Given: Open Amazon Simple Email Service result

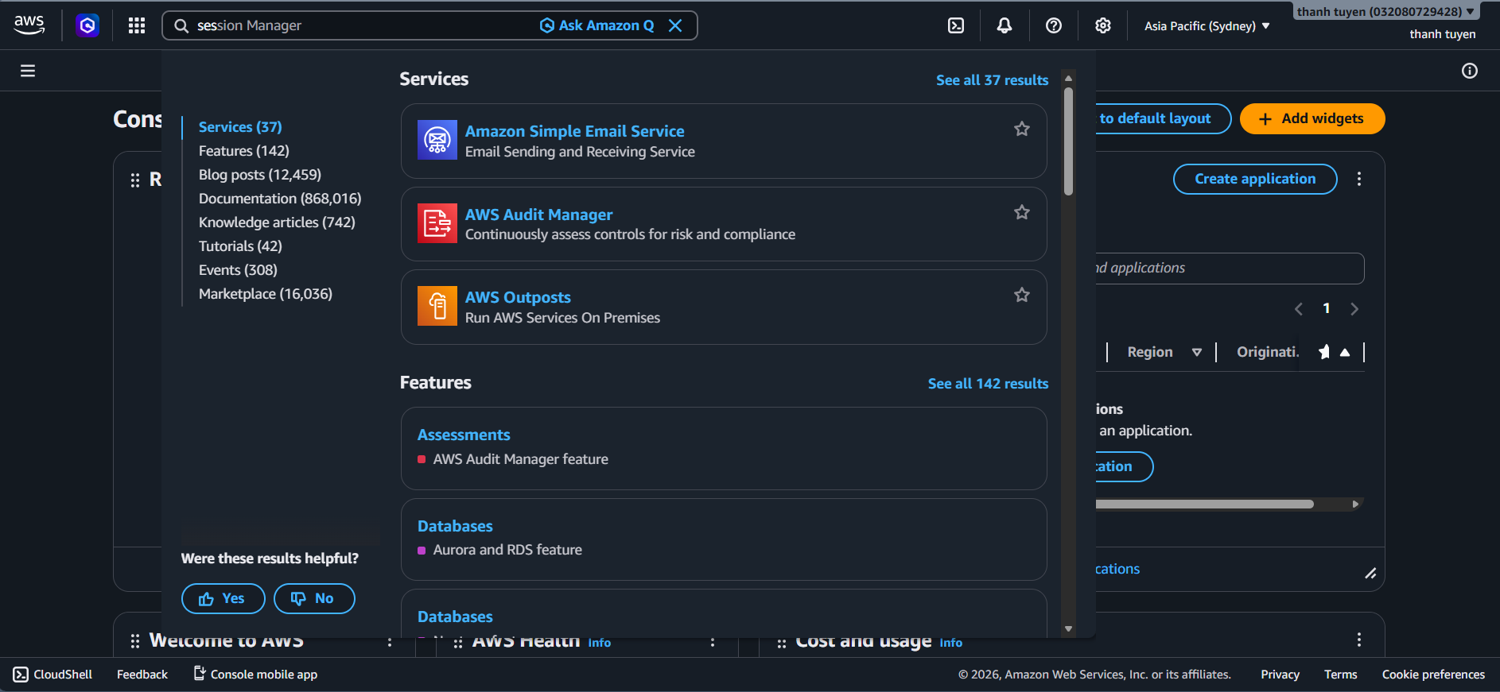Looking at the screenshot, I should click(x=574, y=131).
